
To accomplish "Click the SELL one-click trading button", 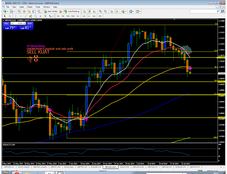I will (x=7, y=24).
